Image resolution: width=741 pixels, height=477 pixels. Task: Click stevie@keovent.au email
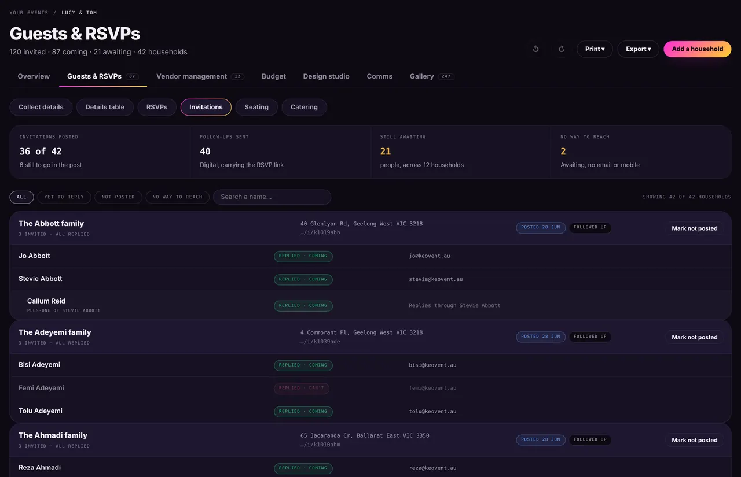[x=435, y=279]
